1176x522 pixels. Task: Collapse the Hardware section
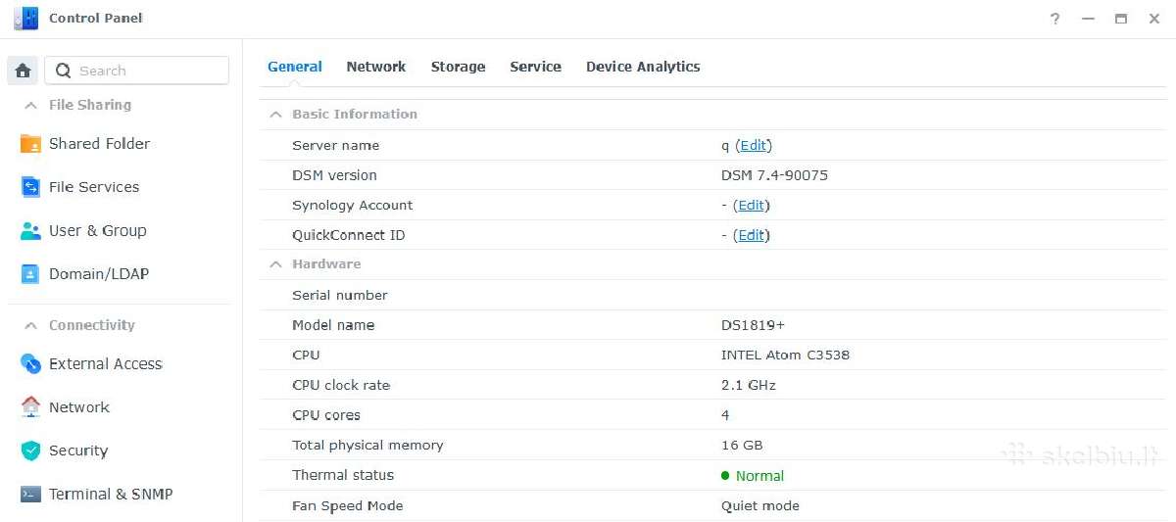276,264
